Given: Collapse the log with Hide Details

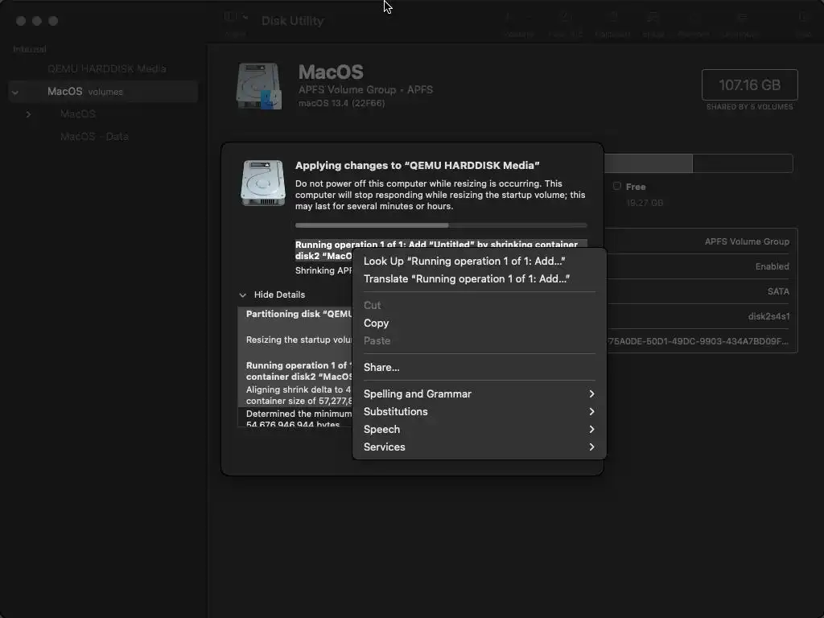Looking at the screenshot, I should tap(272, 295).
